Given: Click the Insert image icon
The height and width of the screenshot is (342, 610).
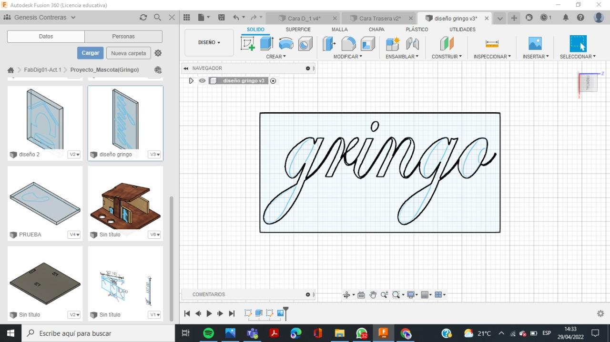Looking at the screenshot, I should tap(535, 44).
